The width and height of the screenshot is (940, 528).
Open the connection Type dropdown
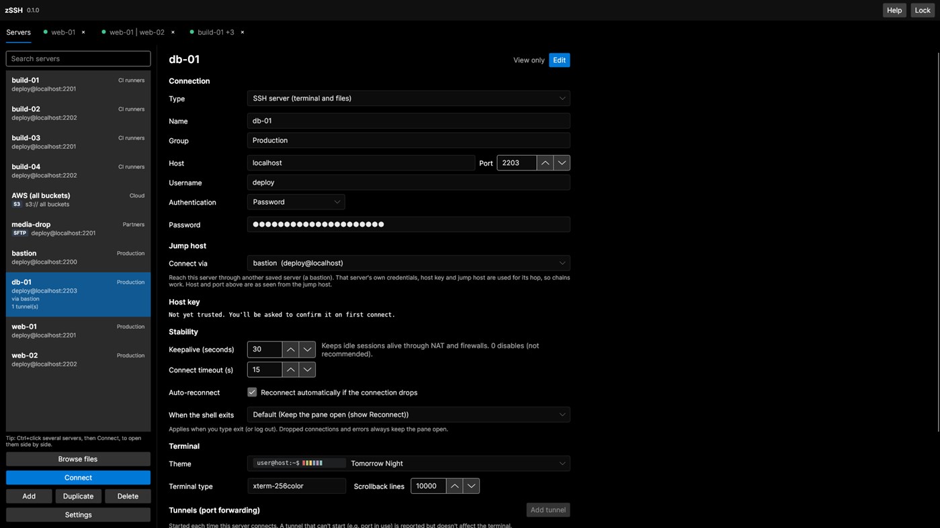[409, 99]
